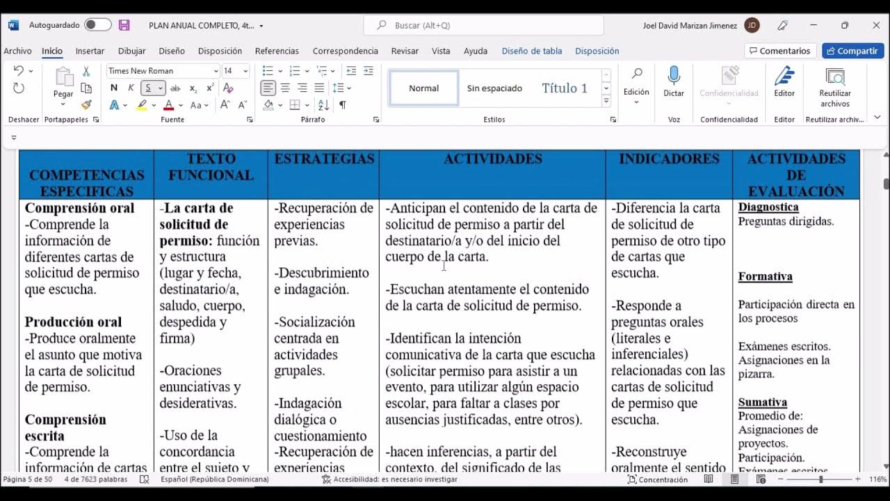Toggle left alignment button
This screenshot has height=501, width=890.
pyautogui.click(x=268, y=88)
